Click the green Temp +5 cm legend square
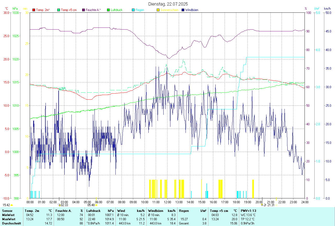The image size is (335, 226). click(x=59, y=10)
